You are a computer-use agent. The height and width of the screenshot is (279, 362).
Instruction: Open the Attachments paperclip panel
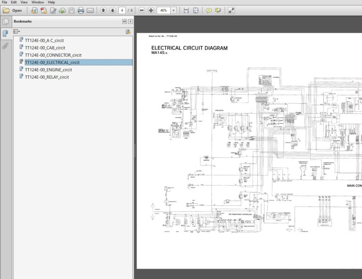5,46
